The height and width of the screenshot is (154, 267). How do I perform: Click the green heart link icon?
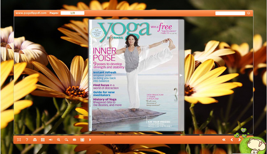click(x=244, y=136)
